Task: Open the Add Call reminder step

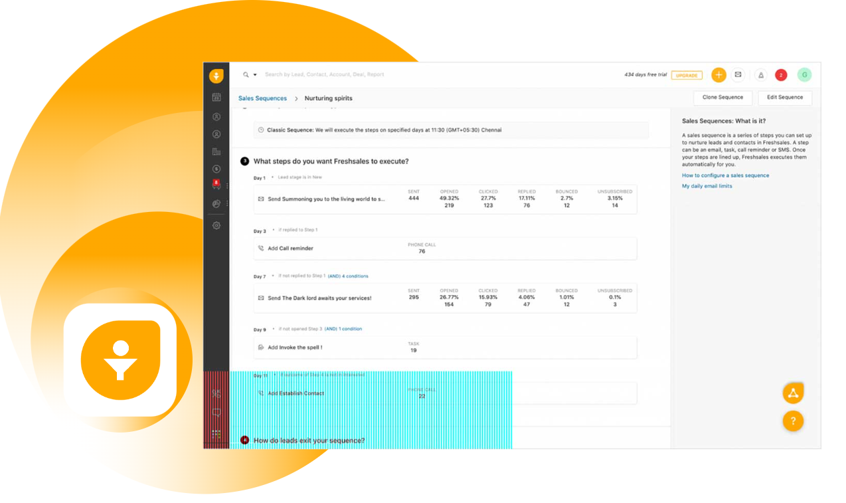Action: [x=445, y=249]
